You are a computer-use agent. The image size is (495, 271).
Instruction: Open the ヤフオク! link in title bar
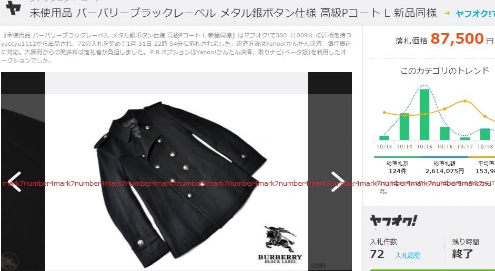tap(475, 14)
